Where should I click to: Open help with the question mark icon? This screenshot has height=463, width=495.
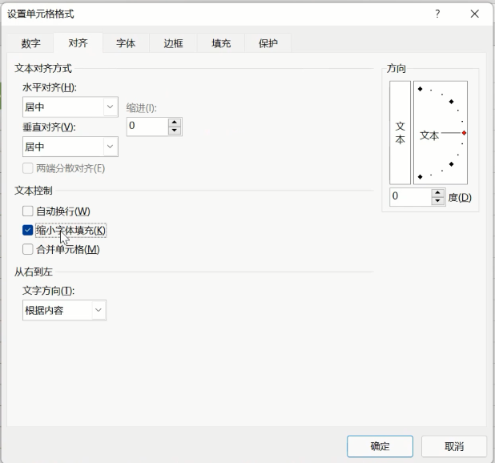[x=437, y=14]
